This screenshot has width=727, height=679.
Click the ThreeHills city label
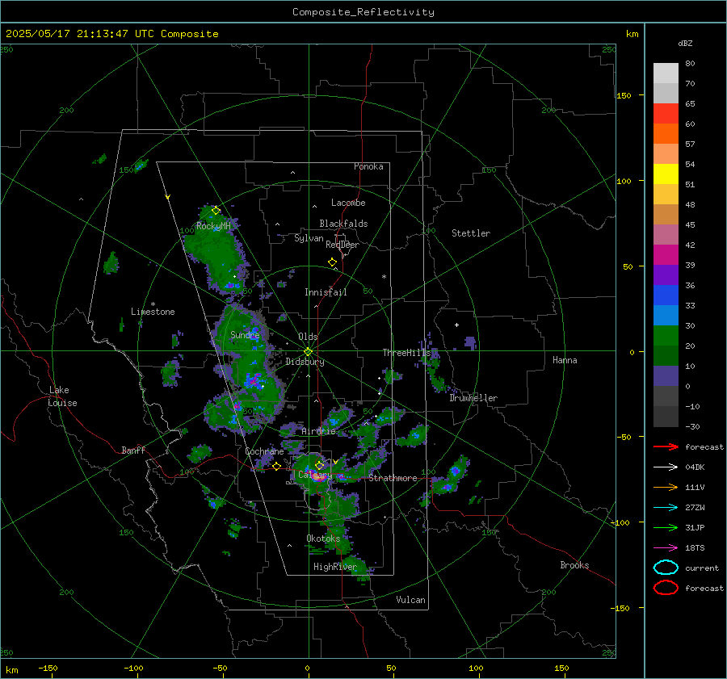pyautogui.click(x=406, y=353)
